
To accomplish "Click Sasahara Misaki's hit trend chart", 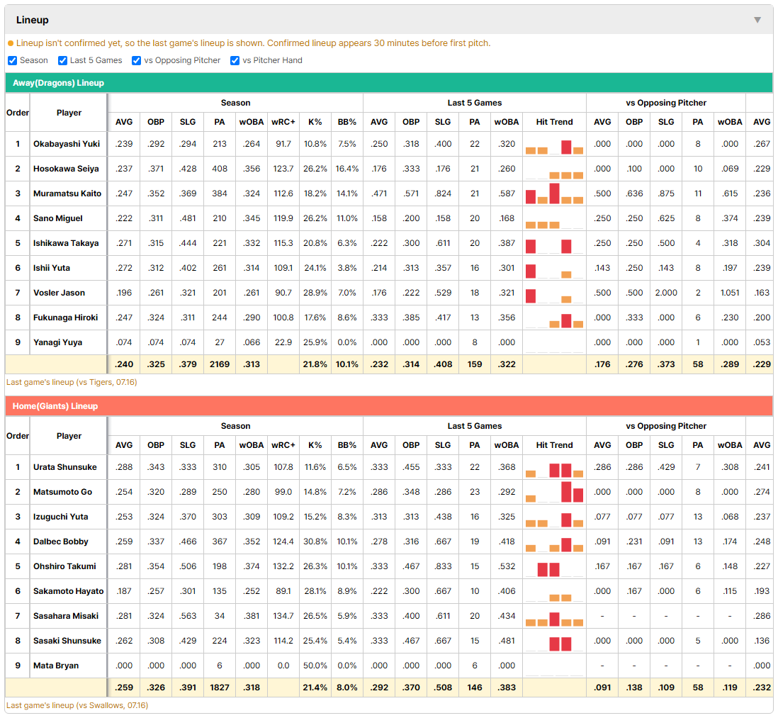I will (x=554, y=616).
